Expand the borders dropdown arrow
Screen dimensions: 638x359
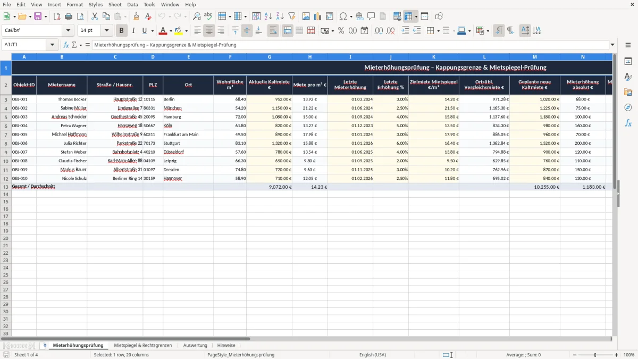coord(438,31)
